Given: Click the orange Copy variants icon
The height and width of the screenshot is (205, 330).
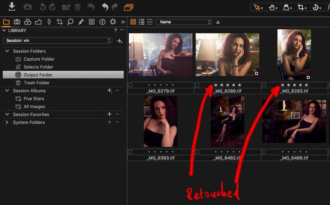Looking at the screenshot, I should 129,7.
